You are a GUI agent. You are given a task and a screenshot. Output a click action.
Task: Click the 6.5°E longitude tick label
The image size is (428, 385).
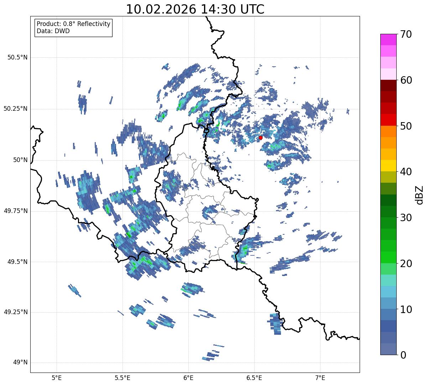coord(254,378)
